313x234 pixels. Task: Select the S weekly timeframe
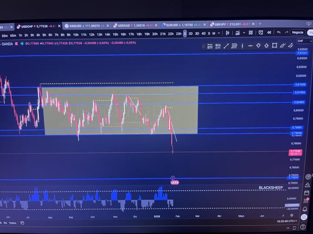click(x=209, y=33)
